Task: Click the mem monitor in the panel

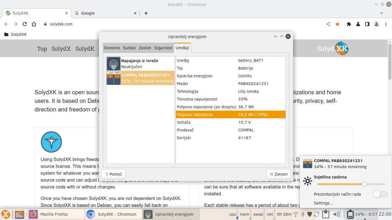Action: tap(245, 214)
